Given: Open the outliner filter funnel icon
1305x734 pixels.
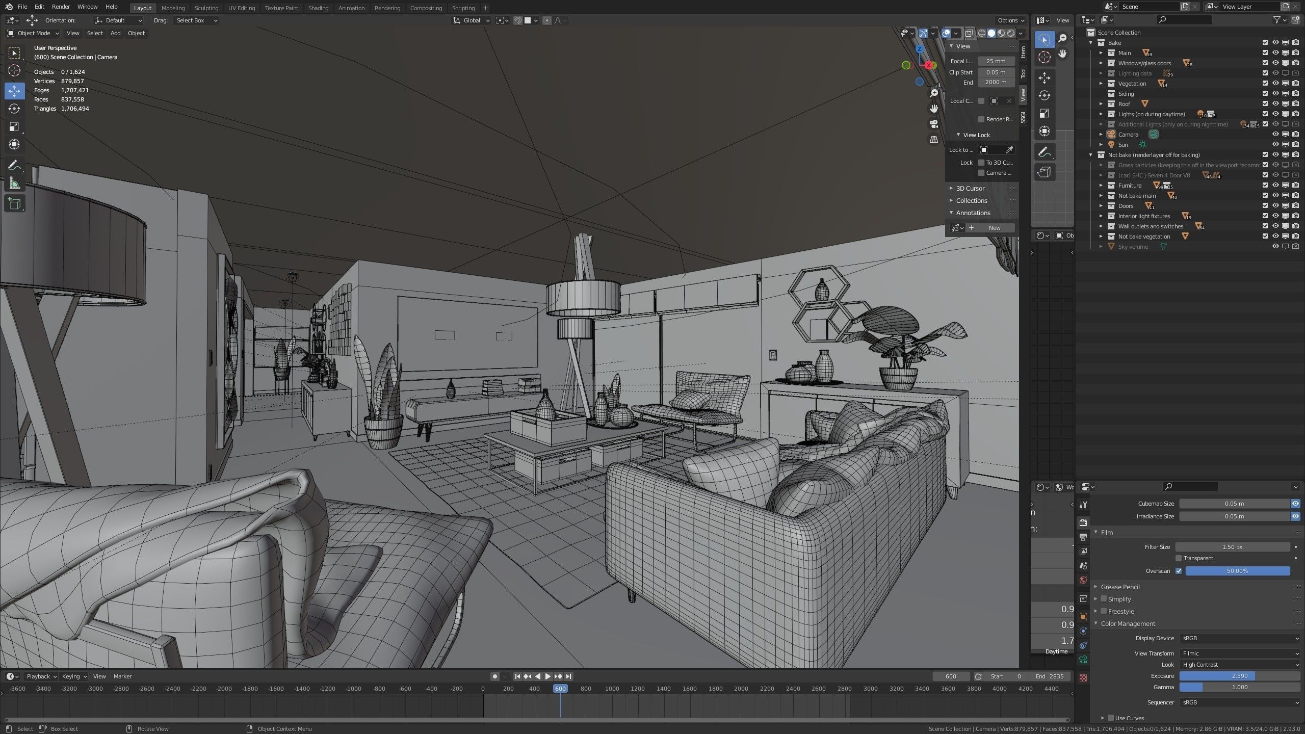Looking at the screenshot, I should [1276, 20].
